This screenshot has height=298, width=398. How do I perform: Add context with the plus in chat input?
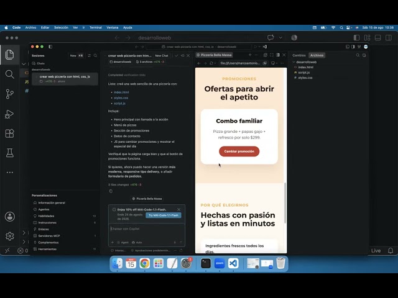tap(113, 243)
